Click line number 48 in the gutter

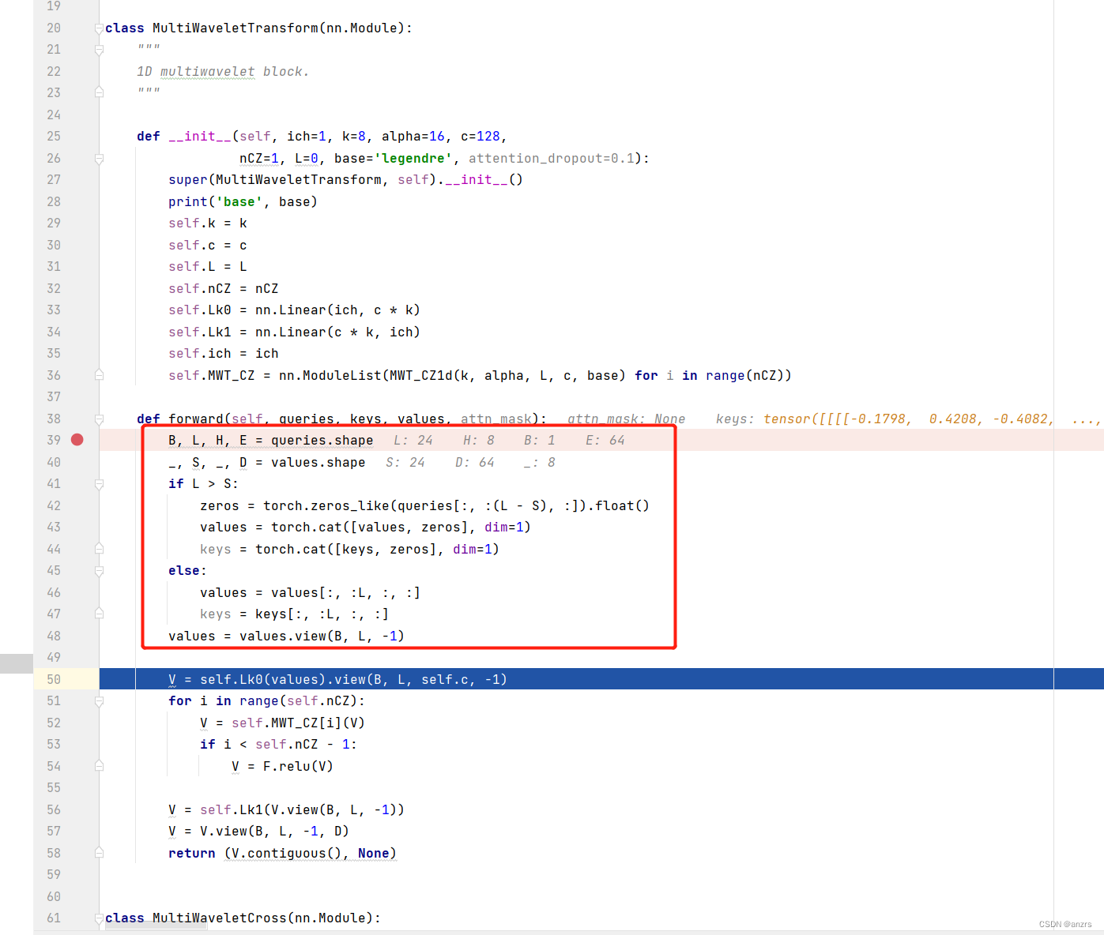[54, 636]
